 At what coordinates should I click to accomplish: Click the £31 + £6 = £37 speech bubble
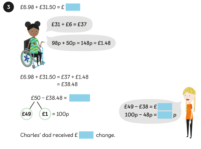pyautogui.click(x=69, y=24)
